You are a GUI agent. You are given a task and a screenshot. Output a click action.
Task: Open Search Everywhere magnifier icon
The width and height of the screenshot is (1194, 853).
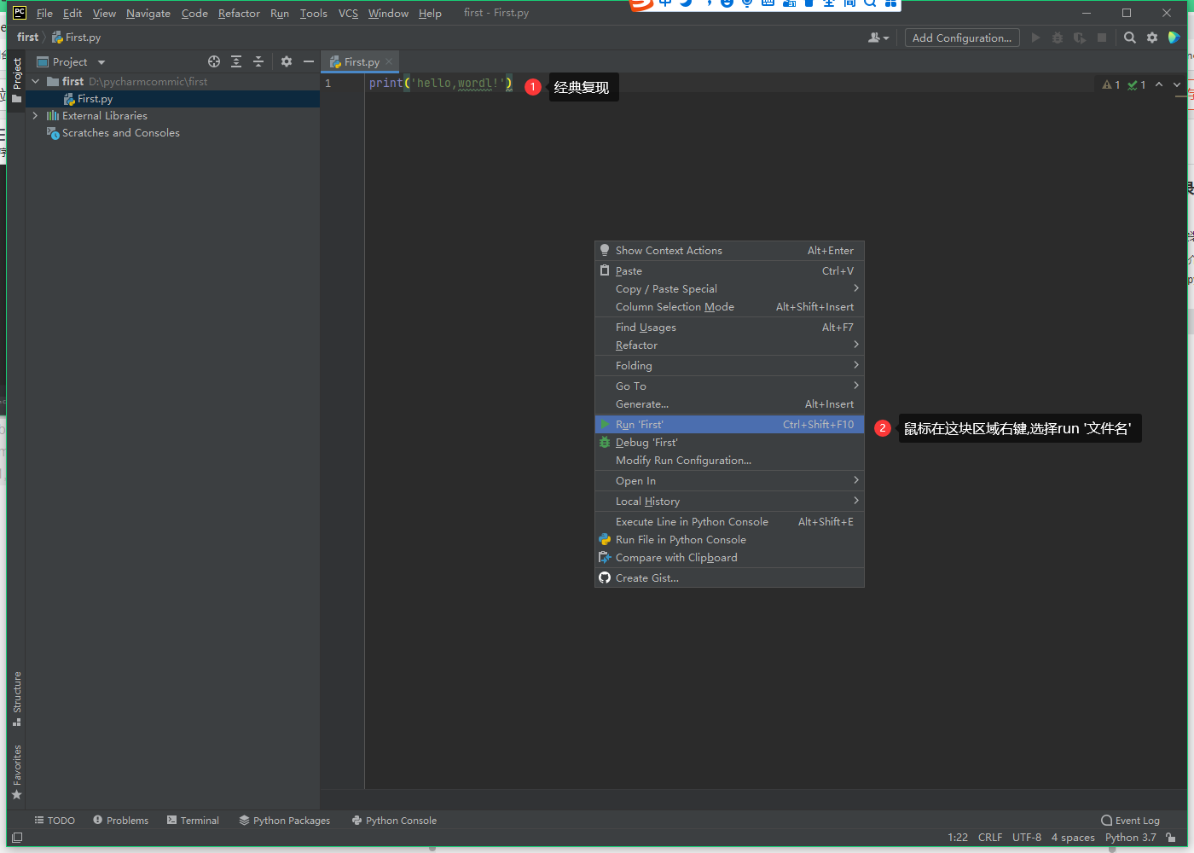tap(1130, 38)
